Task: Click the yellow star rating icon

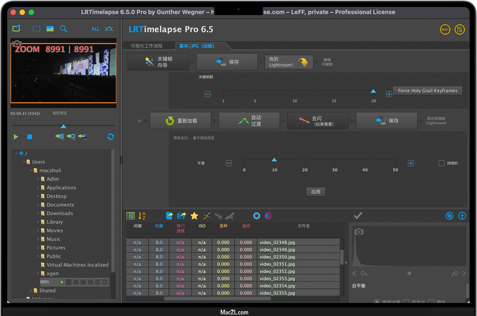Action: click(x=194, y=216)
